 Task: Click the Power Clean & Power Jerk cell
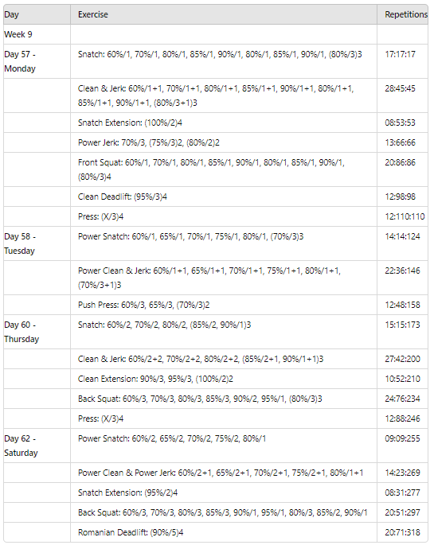coord(224,473)
